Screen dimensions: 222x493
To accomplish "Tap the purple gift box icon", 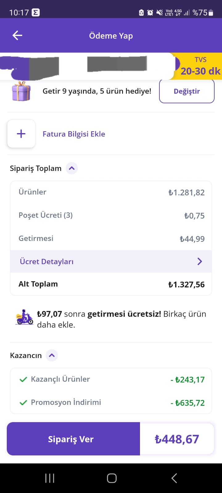I will coord(21,91).
